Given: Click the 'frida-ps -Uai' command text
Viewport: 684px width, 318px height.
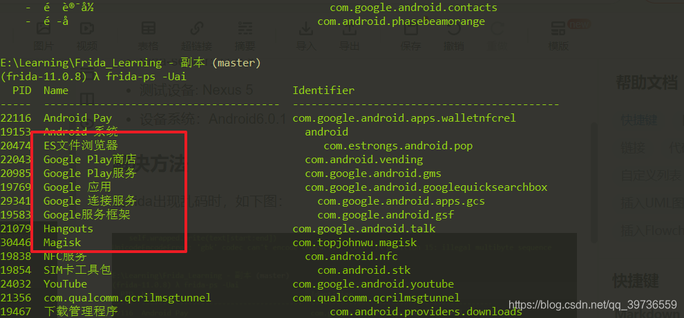Looking at the screenshot, I should 146,77.
